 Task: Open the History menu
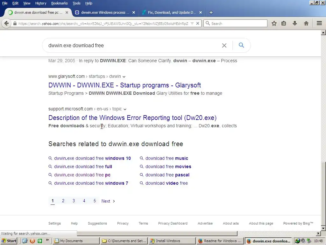tap(41, 3)
